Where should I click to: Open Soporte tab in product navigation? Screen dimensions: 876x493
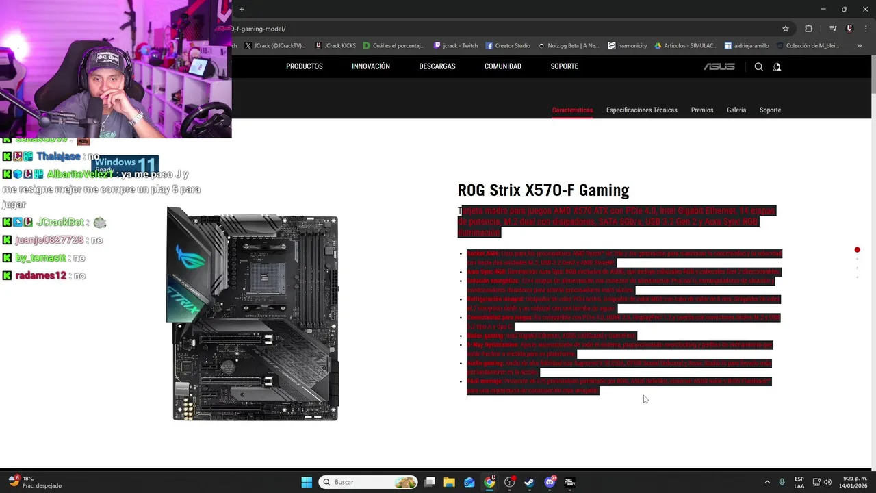coord(770,110)
